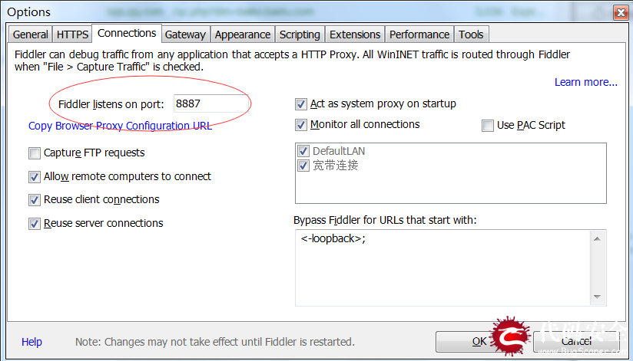Open the Help link
633x361 pixels.
32,342
